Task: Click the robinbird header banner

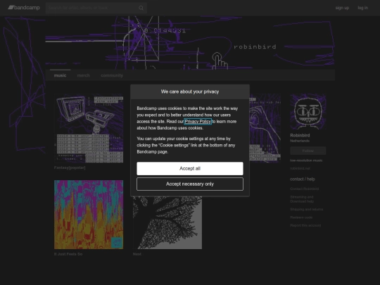Action: click(190, 43)
